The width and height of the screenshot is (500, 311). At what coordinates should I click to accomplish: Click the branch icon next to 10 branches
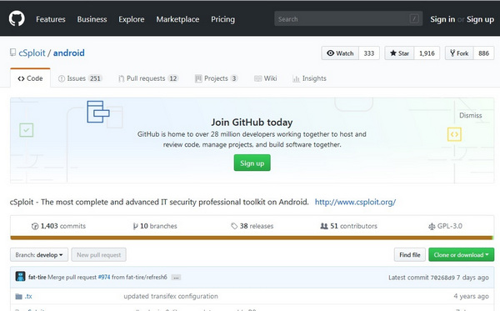pos(136,226)
